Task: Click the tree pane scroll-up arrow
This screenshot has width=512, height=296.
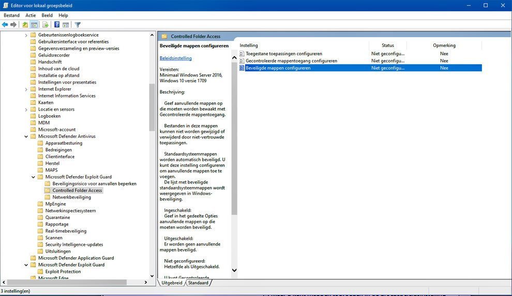Action: pyautogui.click(x=152, y=35)
